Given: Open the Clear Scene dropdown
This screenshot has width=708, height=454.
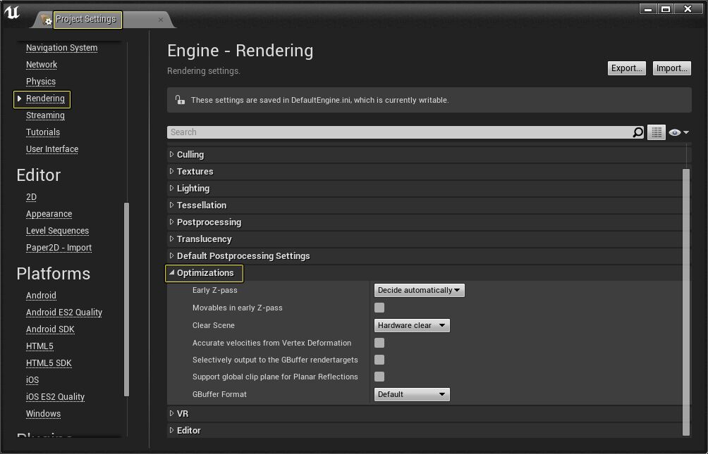Looking at the screenshot, I should point(412,325).
